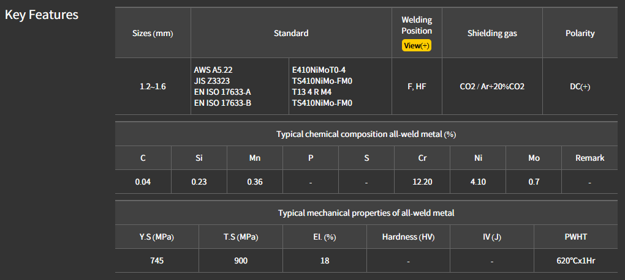Click the 1.2~1.6 size value
This screenshot has height=280, width=625.
[153, 86]
